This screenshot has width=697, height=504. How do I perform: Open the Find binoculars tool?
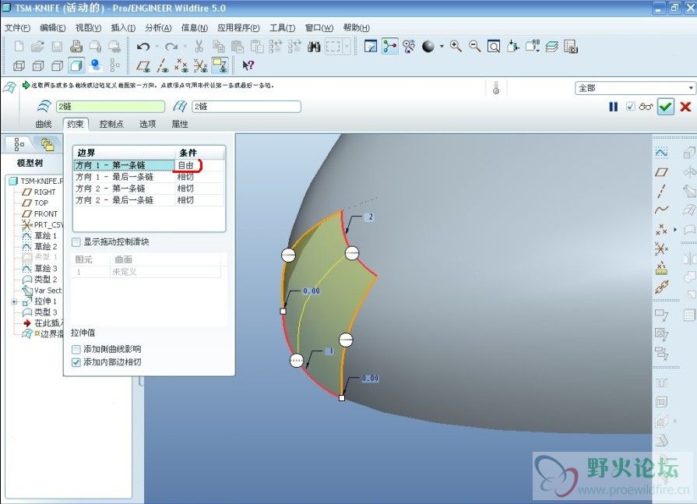(314, 46)
